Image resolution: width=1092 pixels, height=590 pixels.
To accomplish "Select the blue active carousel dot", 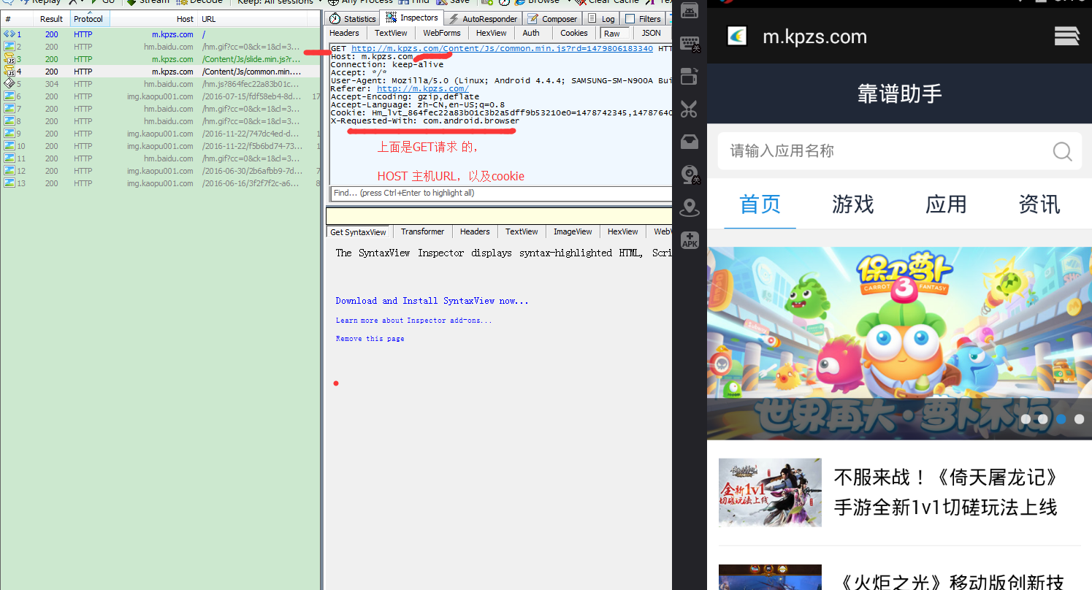I will [x=1061, y=419].
